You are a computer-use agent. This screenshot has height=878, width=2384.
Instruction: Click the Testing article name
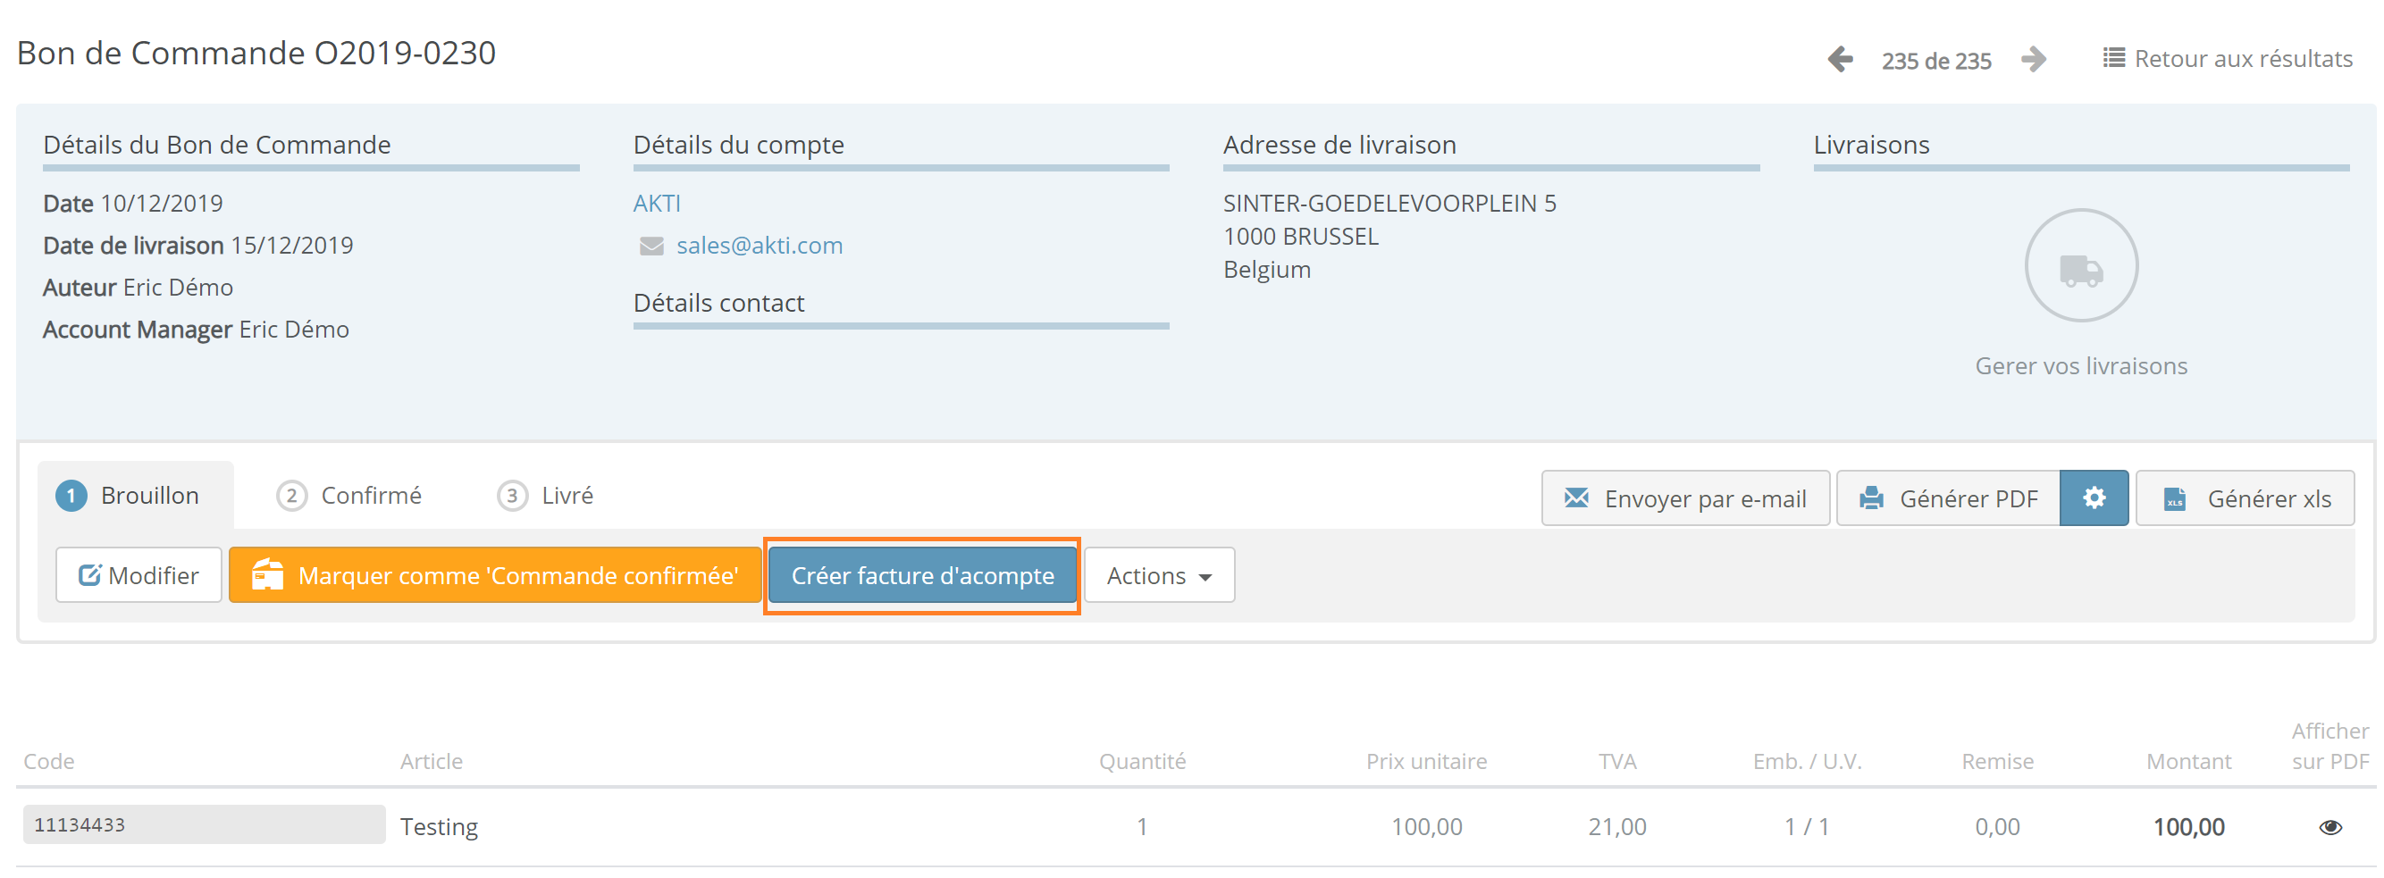pos(439,827)
